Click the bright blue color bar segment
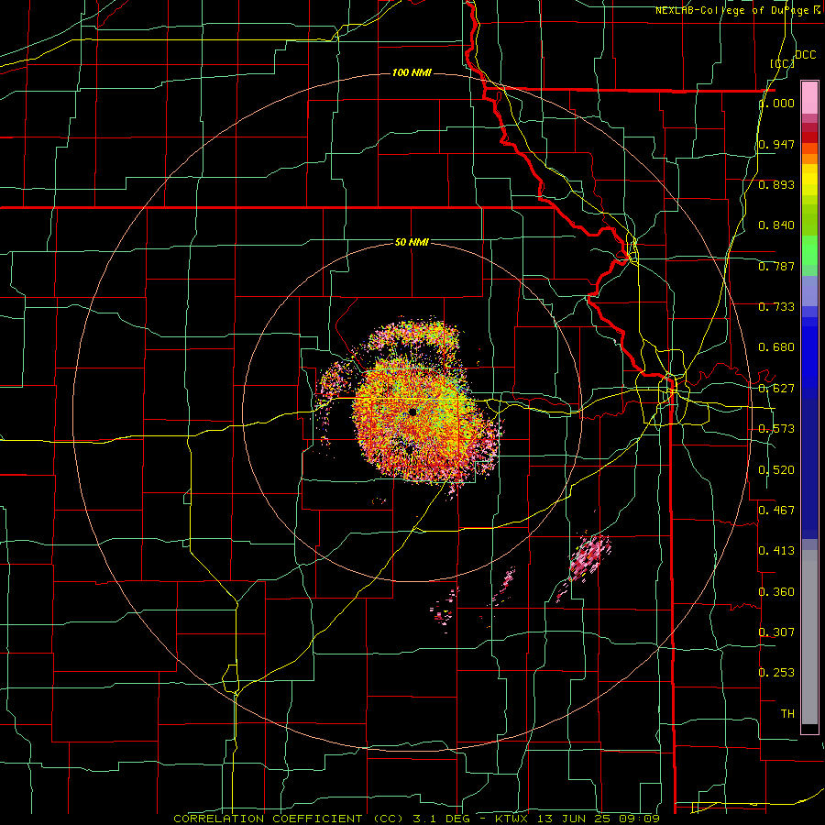The height and width of the screenshot is (825, 825). pos(809,350)
